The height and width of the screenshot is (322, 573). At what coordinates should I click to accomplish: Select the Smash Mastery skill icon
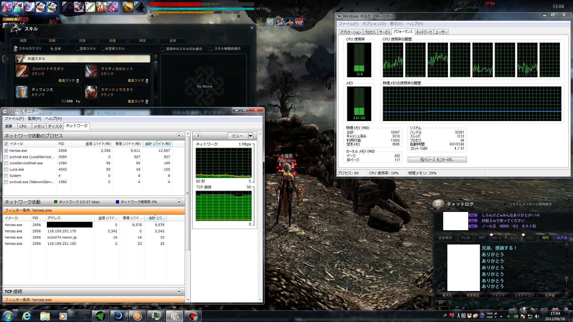91,92
